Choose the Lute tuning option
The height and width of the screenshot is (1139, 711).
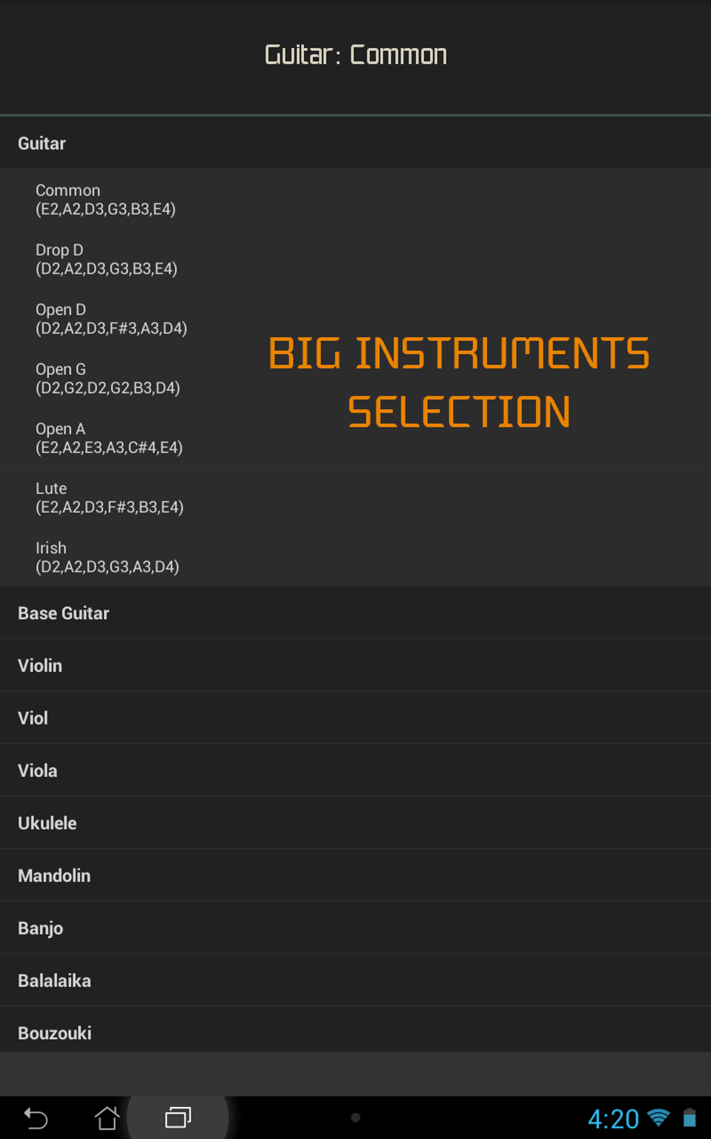coord(109,498)
